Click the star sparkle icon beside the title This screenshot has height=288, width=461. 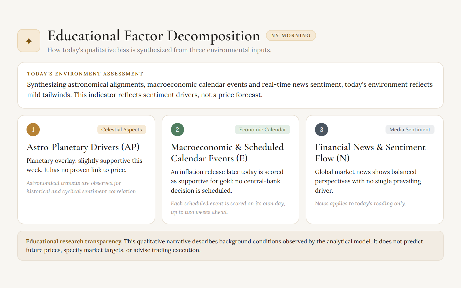[x=29, y=41]
